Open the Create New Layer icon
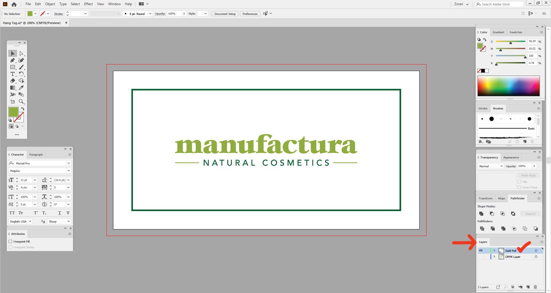The width and height of the screenshot is (551, 293). (528, 287)
